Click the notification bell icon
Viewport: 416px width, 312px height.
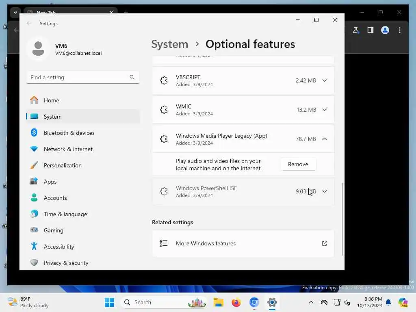388,302
